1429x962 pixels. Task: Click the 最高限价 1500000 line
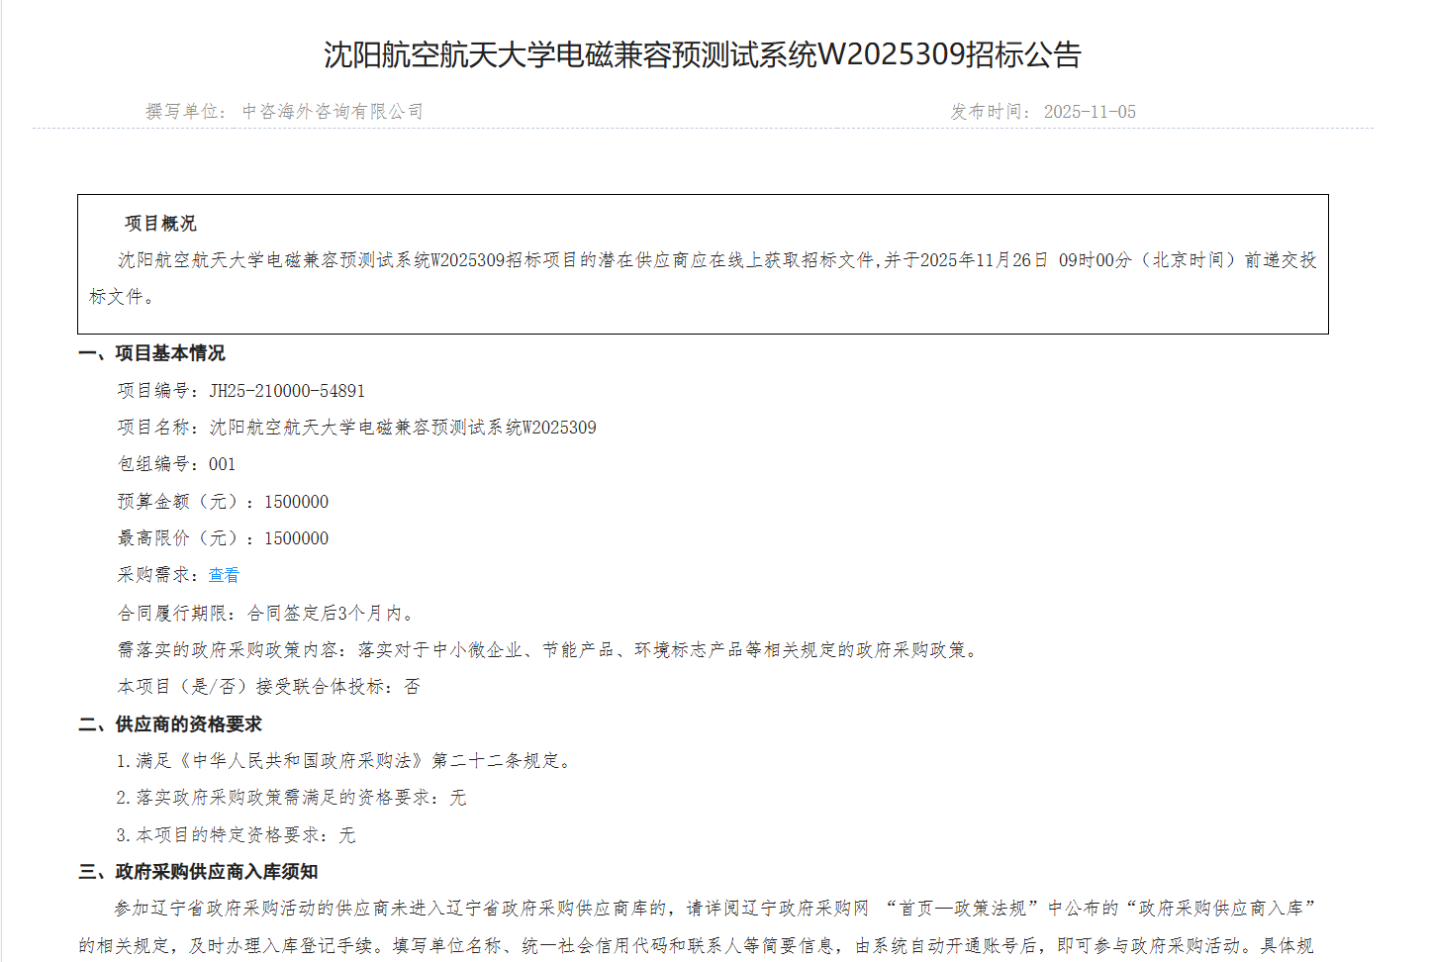[x=223, y=538]
